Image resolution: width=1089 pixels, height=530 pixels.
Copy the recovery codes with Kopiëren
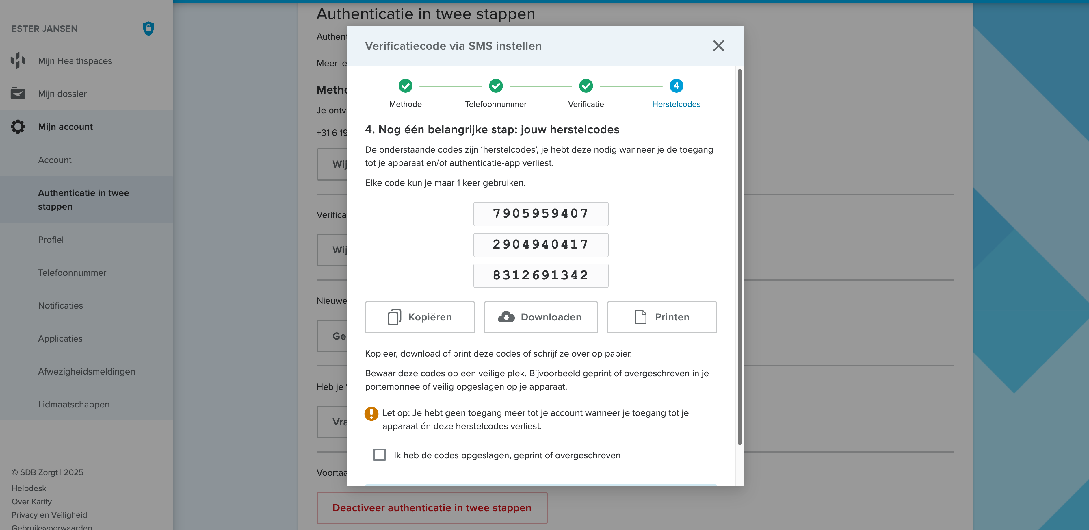(419, 317)
